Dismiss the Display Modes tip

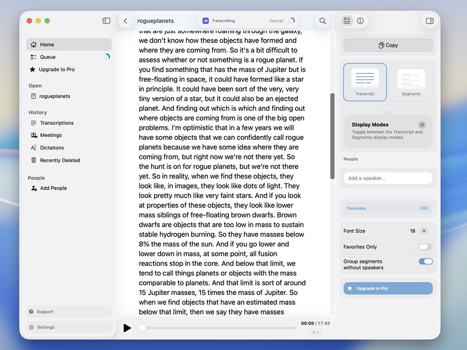click(x=422, y=125)
